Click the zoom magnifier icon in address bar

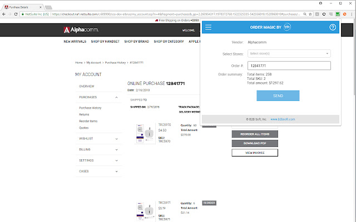coord(305,14)
